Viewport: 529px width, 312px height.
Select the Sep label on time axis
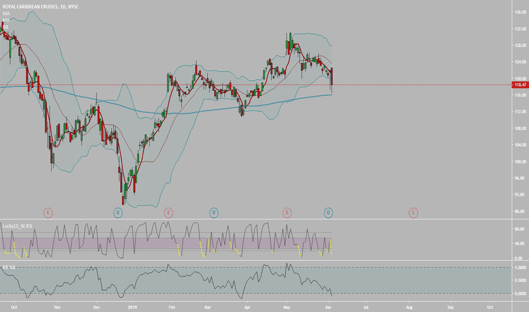coord(451,307)
